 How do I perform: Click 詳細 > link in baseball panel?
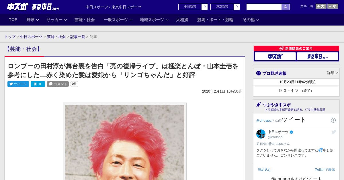(332, 73)
